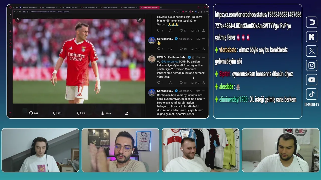Open the x.com/fenerbahce status link in chat
The image size is (321, 180).
tap(258, 20)
